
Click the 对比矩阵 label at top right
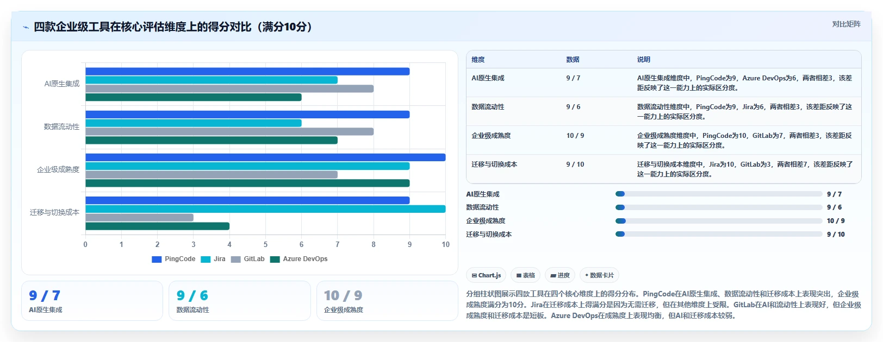point(846,24)
